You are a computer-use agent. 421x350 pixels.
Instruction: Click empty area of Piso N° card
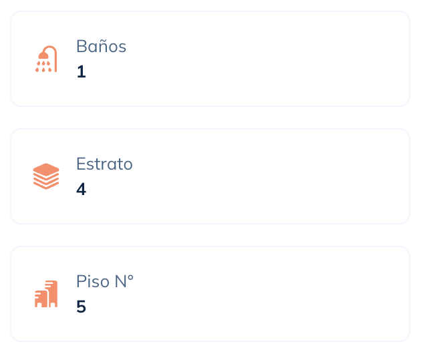pos(269,294)
